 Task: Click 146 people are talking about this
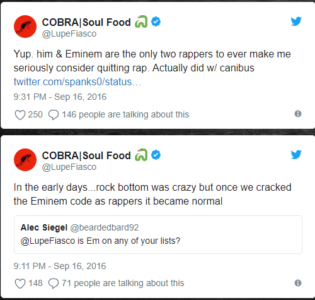pos(125,115)
